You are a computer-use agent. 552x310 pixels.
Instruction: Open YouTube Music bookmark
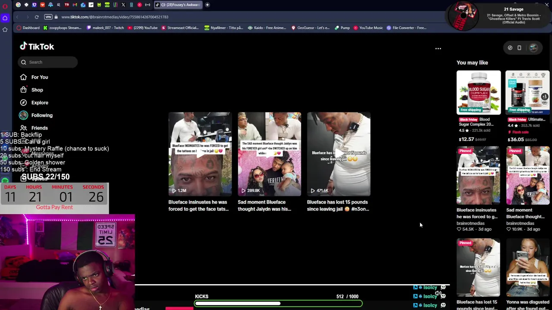tap(368, 28)
